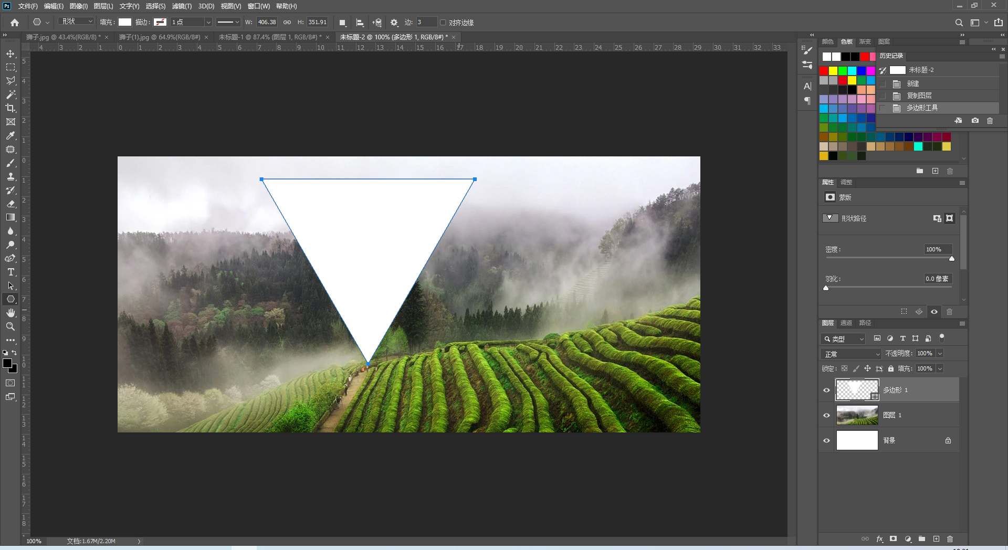Open the polygon settings gear
This screenshot has width=1008, height=550.
[394, 23]
